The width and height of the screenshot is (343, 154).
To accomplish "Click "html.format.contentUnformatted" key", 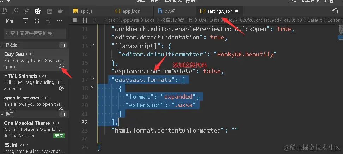I will coord(168,130).
